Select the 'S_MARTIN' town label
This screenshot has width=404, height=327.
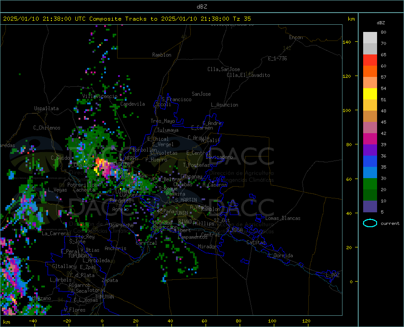(x=186, y=200)
